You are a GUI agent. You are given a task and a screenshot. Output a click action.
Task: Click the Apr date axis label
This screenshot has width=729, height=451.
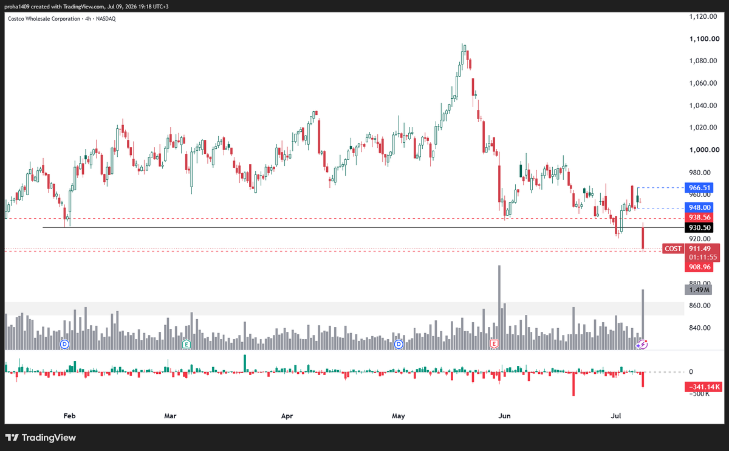(x=287, y=416)
